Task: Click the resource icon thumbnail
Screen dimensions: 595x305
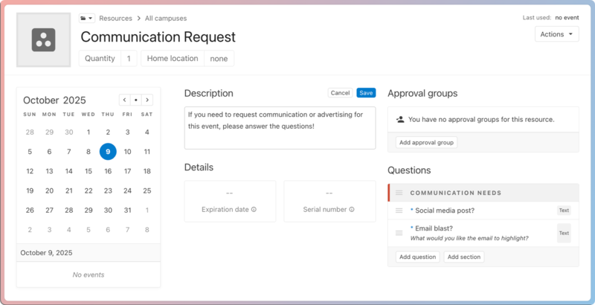Action: coord(43,40)
